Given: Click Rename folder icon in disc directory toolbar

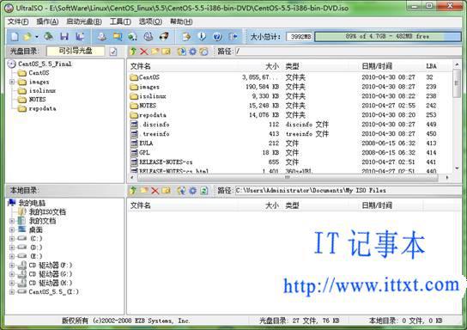Looking at the screenshot, I should [167, 52].
